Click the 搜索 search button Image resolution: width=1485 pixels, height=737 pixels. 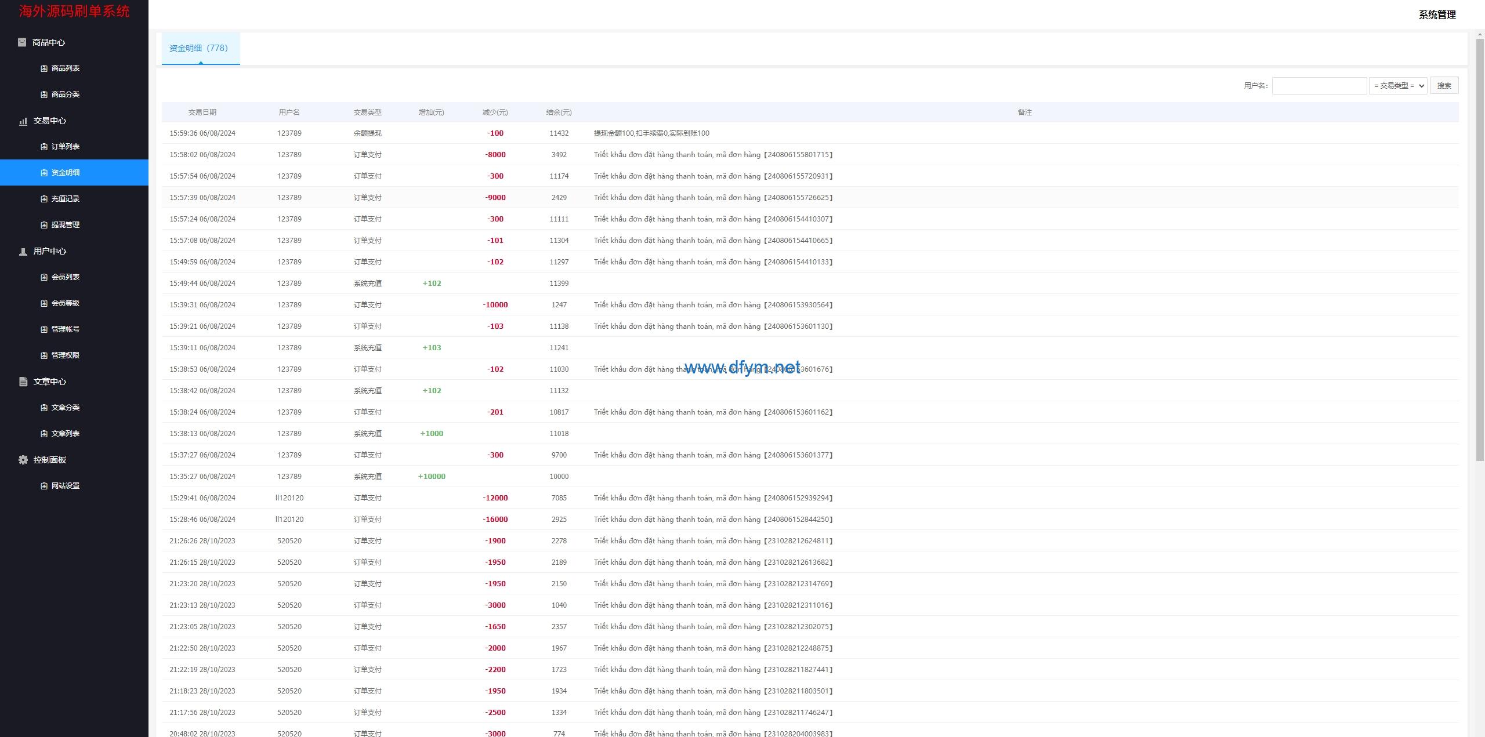pyautogui.click(x=1444, y=86)
